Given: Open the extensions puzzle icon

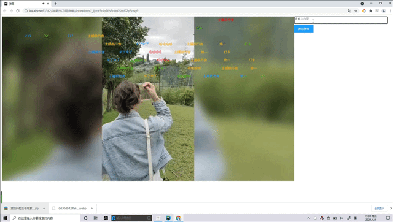Looking at the screenshot, I should [x=370, y=11].
